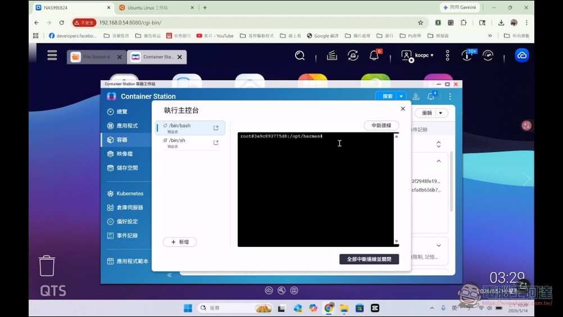This screenshot has width=563, height=317.
Task: Click the 新增 button
Action: [x=180, y=242]
